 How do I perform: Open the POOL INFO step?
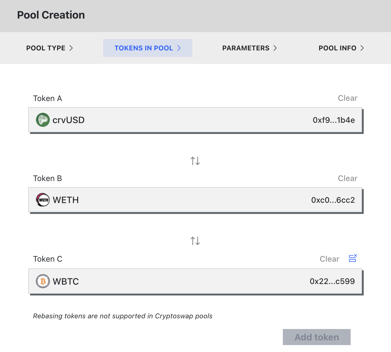[x=337, y=48]
